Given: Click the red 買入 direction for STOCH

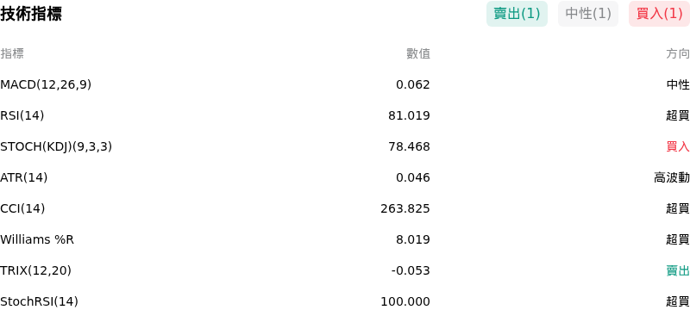Looking at the screenshot, I should (x=678, y=146).
